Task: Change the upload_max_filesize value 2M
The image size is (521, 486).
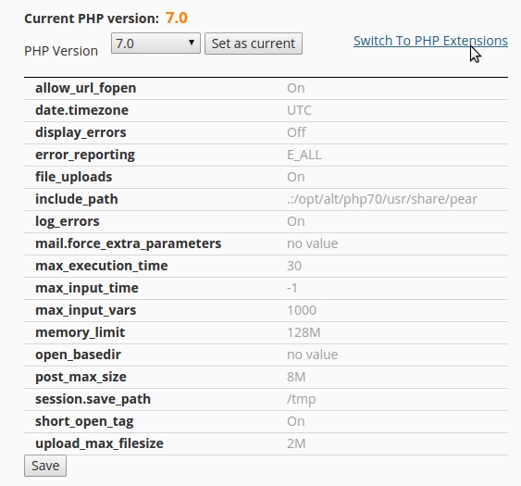Action: point(296,443)
